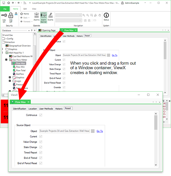Click browse button beside Object field in floating window

(x=93, y=131)
